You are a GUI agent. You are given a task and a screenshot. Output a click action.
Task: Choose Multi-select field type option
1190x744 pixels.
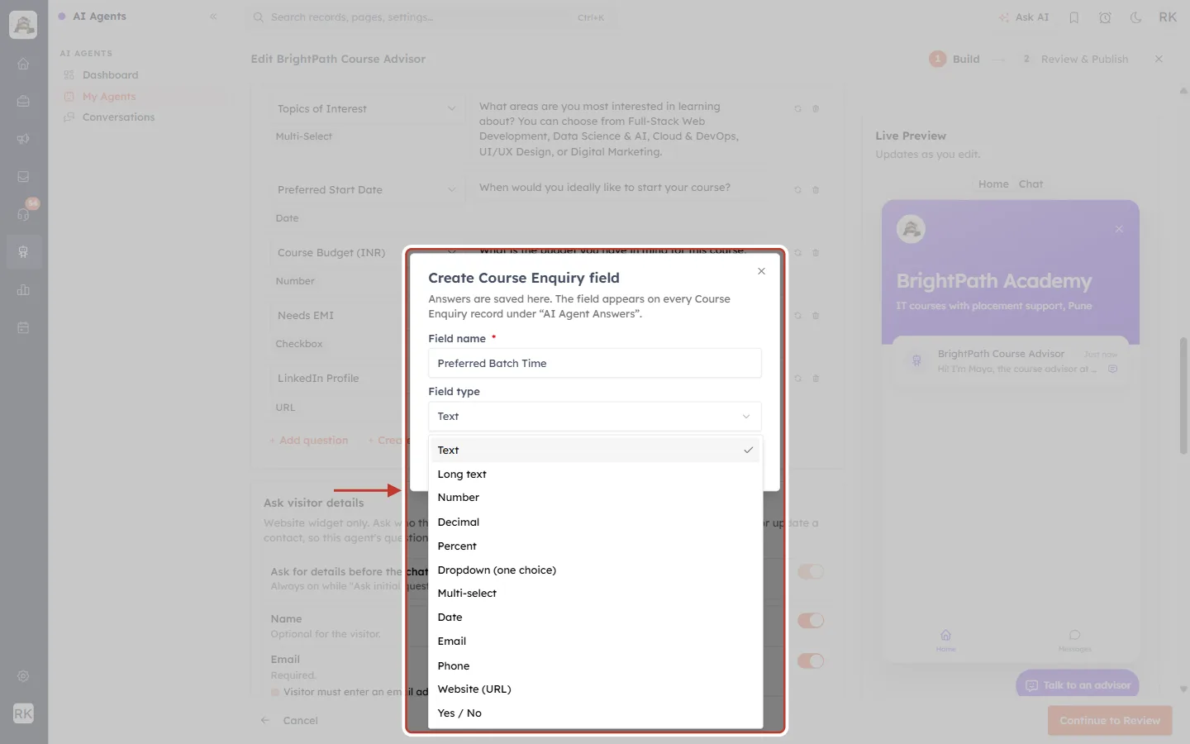(595, 594)
